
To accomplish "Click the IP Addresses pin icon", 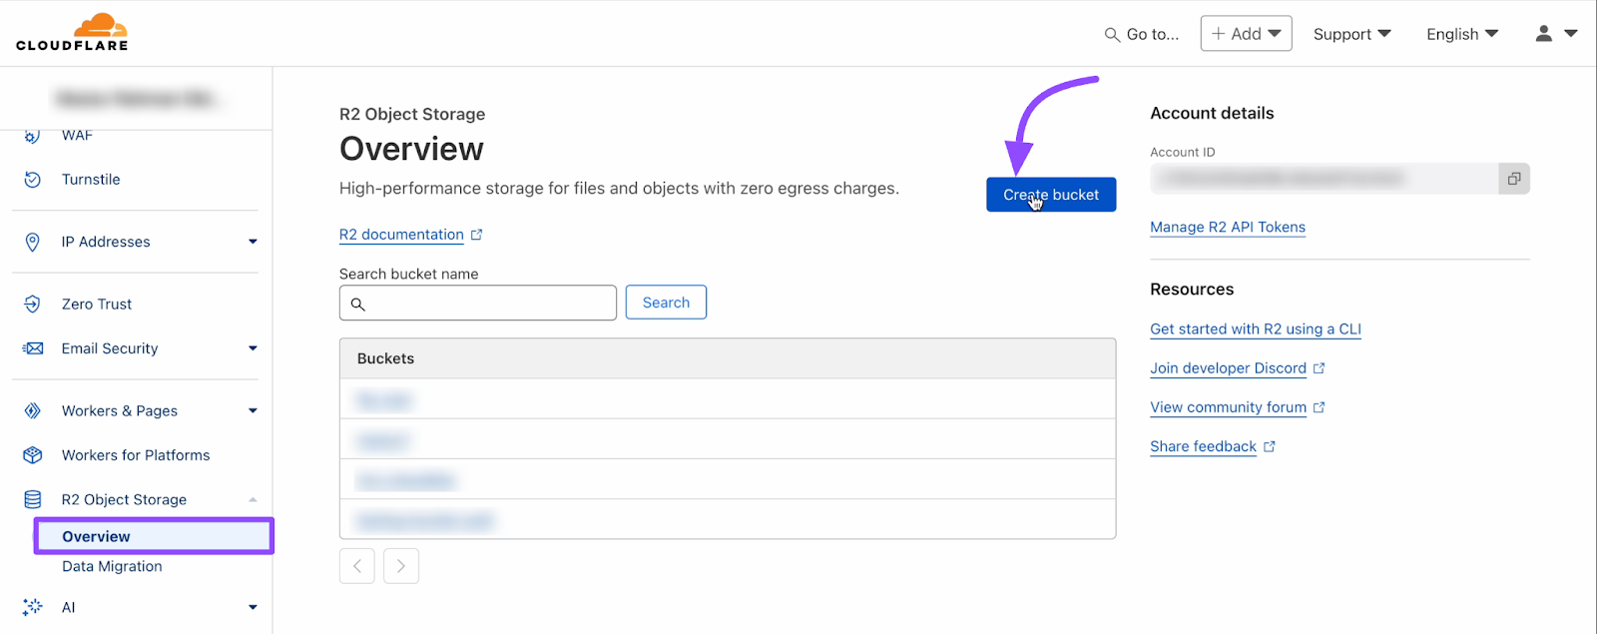I will (33, 242).
